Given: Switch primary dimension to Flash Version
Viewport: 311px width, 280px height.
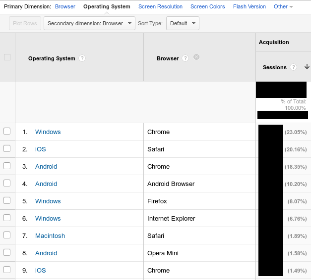Looking at the screenshot, I should 249,6.
